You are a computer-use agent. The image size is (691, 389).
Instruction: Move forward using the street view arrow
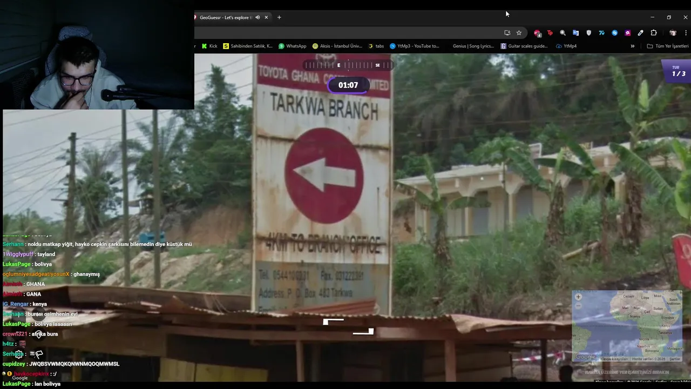pyautogui.click(x=333, y=322)
